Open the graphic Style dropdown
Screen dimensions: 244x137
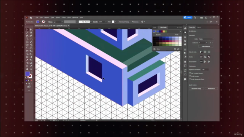[115, 22]
